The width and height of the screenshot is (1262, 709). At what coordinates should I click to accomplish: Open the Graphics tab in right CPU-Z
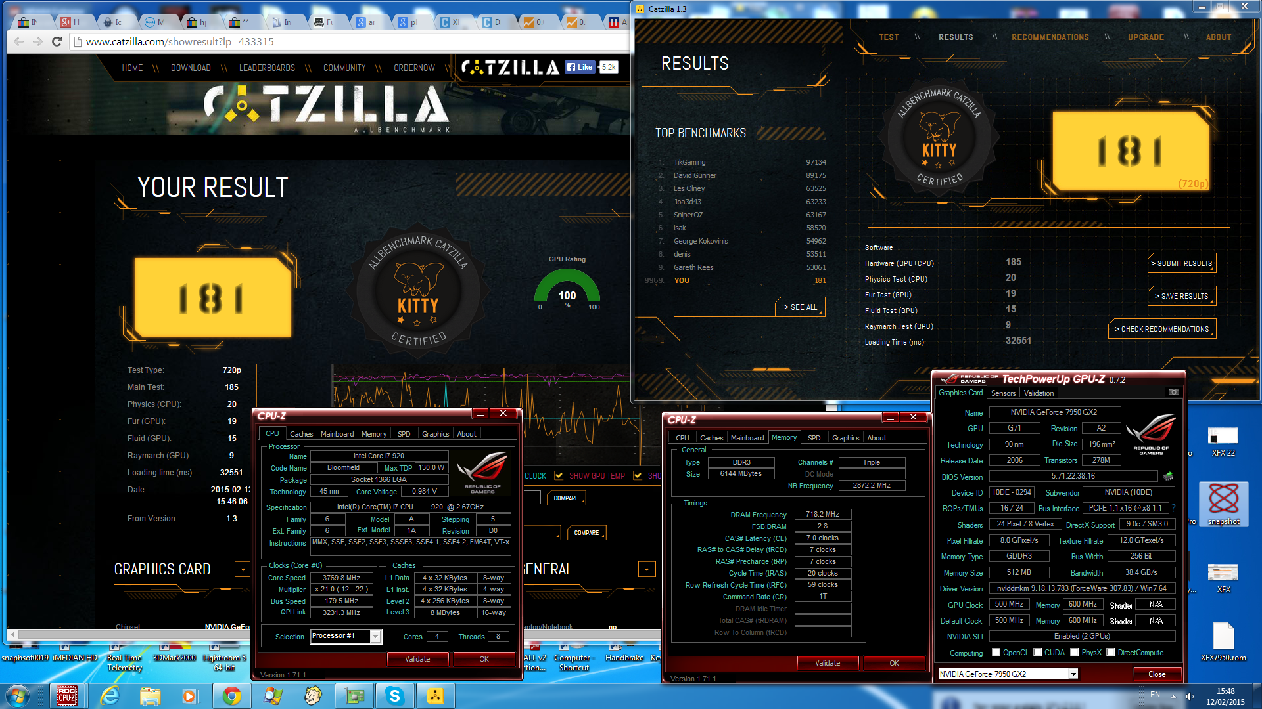[x=845, y=438]
